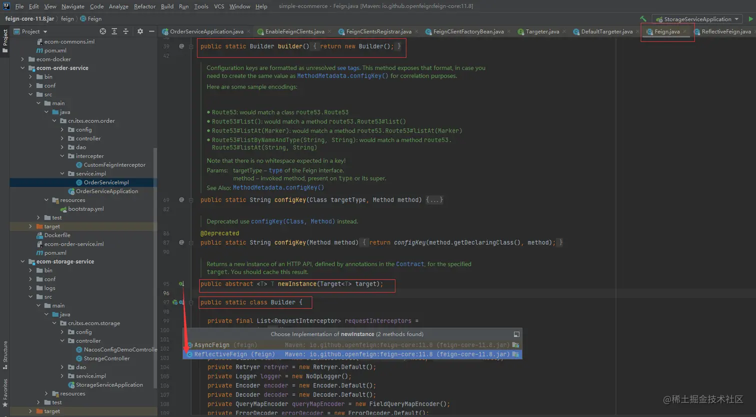Switch to ReflectiveFeign.java tab
The width and height of the screenshot is (756, 417).
722,31
